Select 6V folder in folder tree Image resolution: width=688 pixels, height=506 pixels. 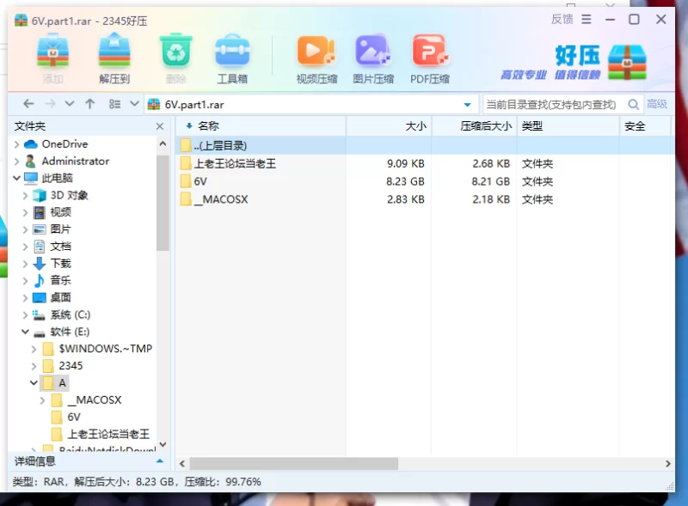(74, 417)
